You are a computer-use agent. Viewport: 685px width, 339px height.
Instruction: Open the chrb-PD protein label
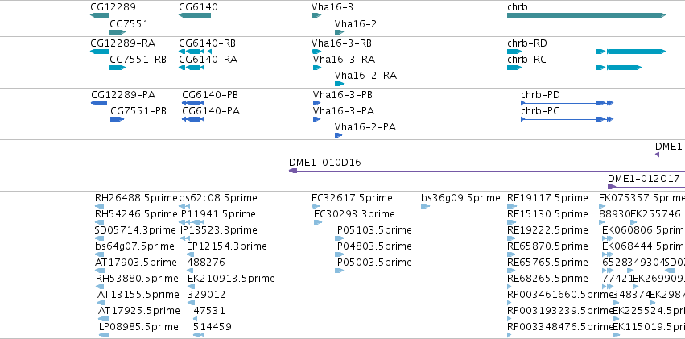540,95
